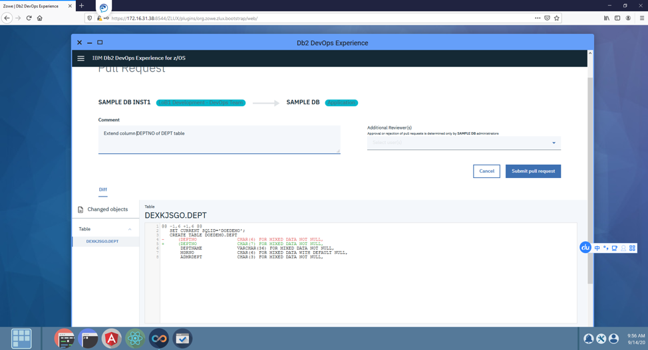Click the blue 'du' input method icon
The height and width of the screenshot is (350, 648).
coord(585,247)
